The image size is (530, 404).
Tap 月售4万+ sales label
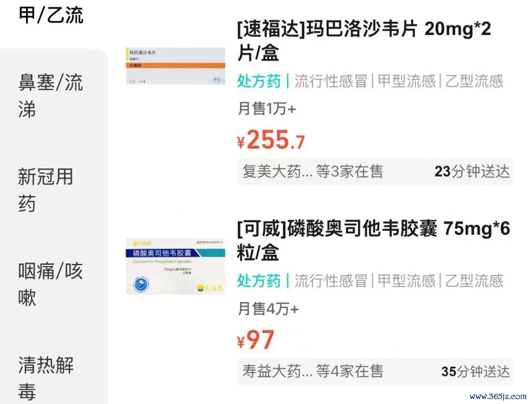[x=268, y=309]
